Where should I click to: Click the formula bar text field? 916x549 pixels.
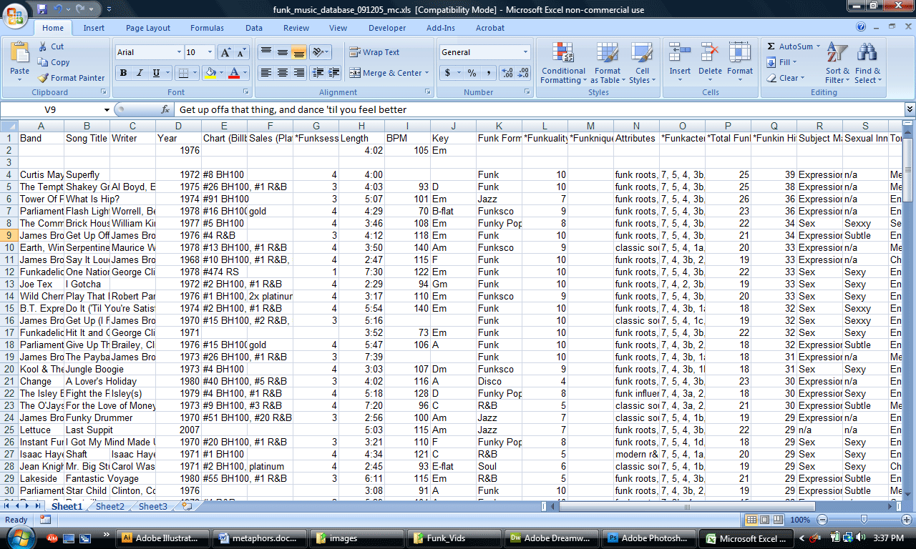tap(540, 109)
